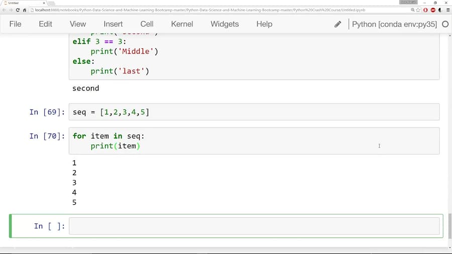Bookmark this page with the star icon
The height and width of the screenshot is (254, 452).
[x=418, y=10]
